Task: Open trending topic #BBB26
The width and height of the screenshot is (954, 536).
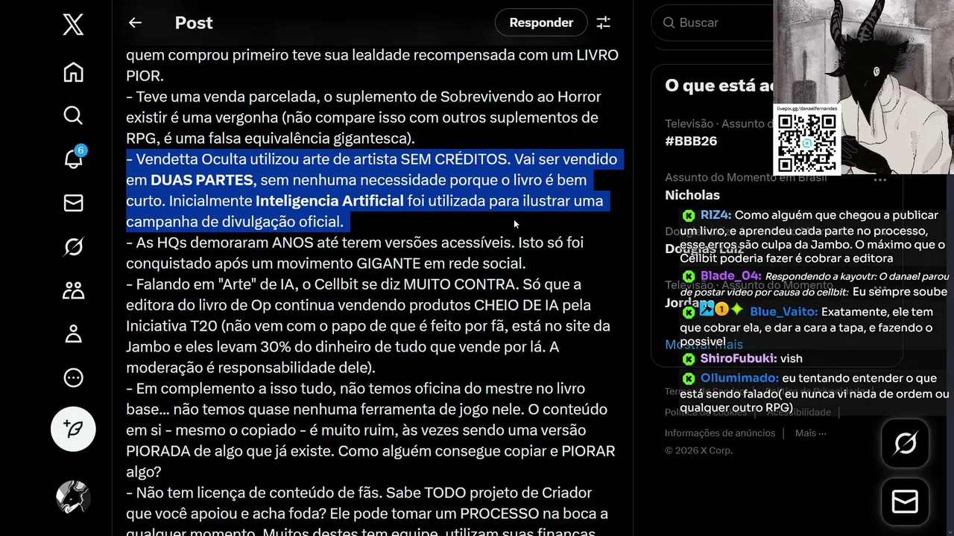Action: click(x=691, y=141)
